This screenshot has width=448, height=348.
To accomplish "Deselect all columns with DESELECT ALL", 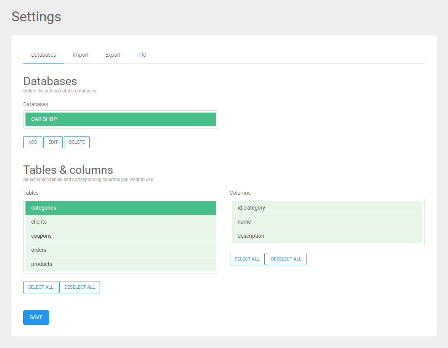I will (286, 259).
